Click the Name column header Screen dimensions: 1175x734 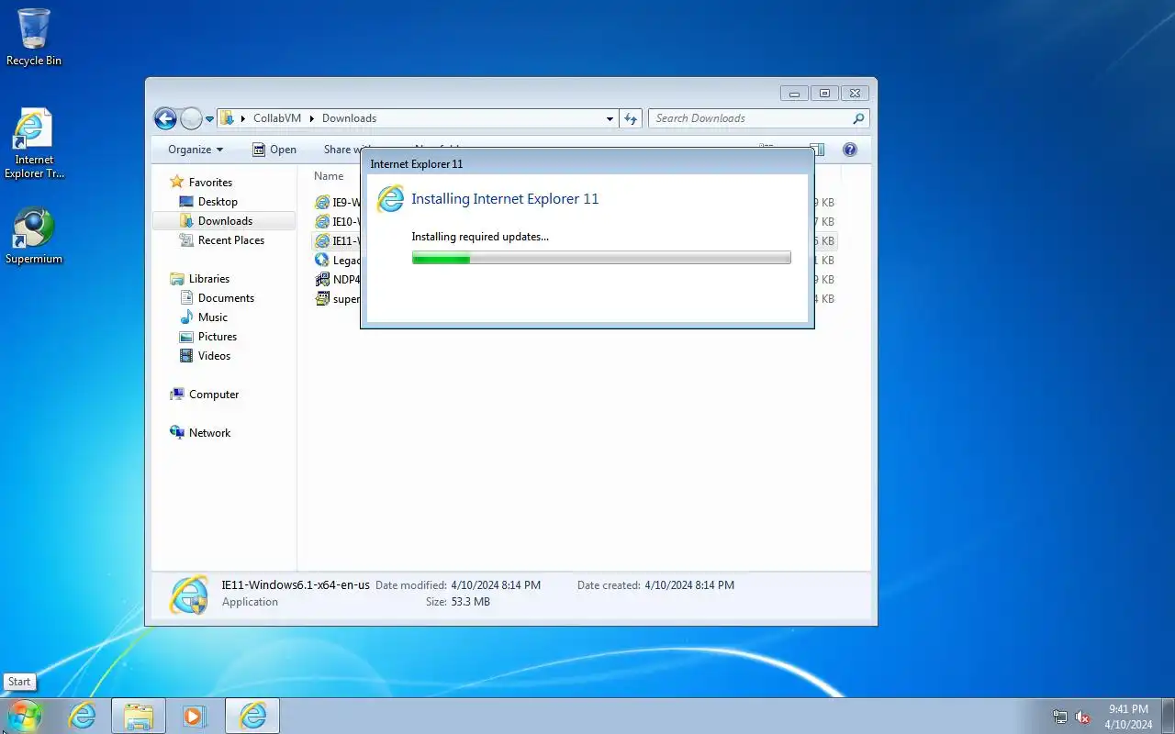[x=329, y=176]
